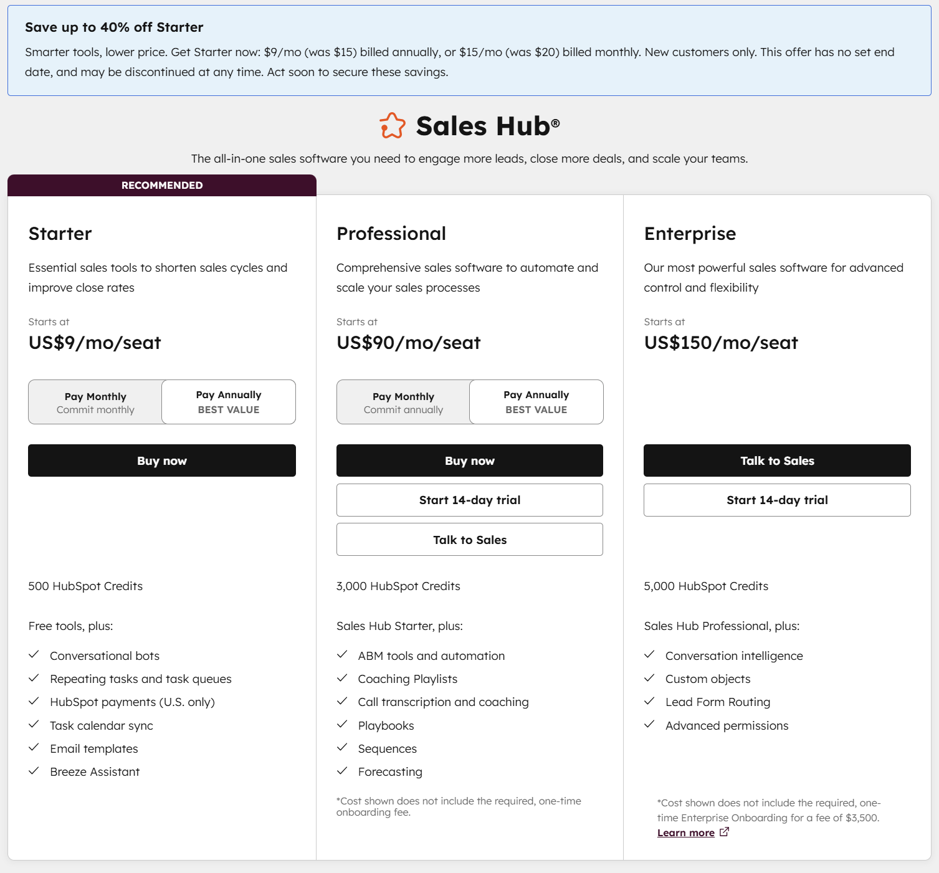The width and height of the screenshot is (939, 873).
Task: Start the 14-day trial for Professional
Action: pyautogui.click(x=469, y=500)
